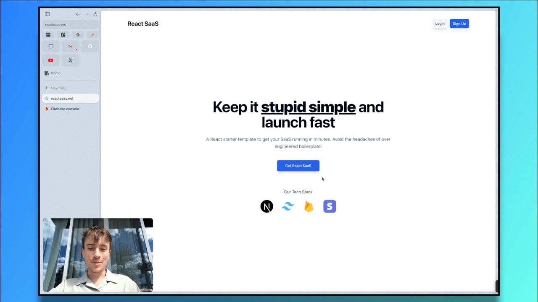This screenshot has width=538, height=302.
Task: Click the Sign Up button
Action: [x=459, y=23]
